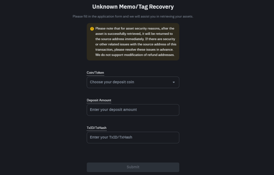This screenshot has width=274, height=175.
Task: Click 'Please note that for asset security' line
Action: pyautogui.click(x=135, y=28)
